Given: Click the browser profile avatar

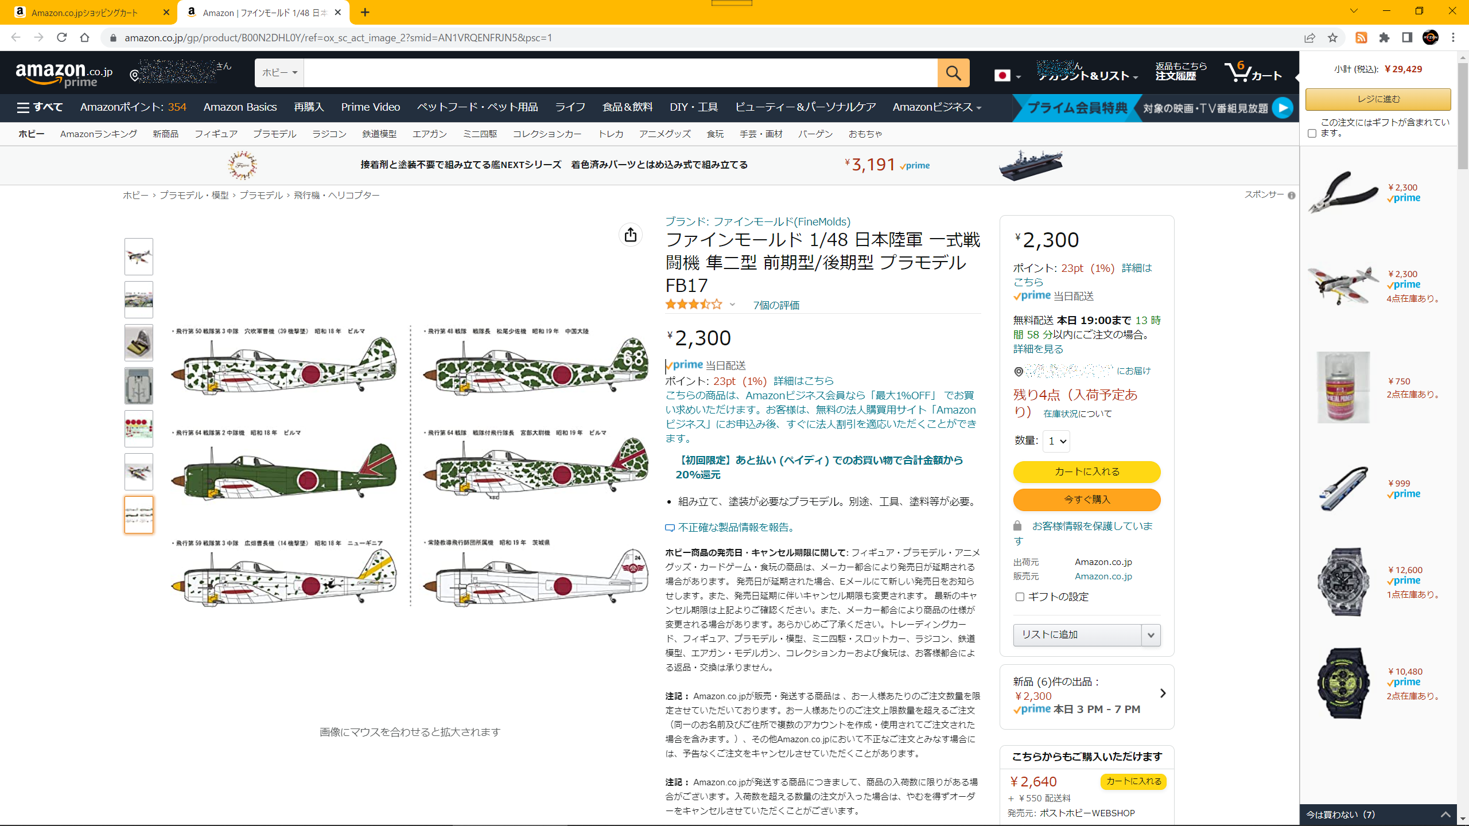Looking at the screenshot, I should pyautogui.click(x=1431, y=38).
